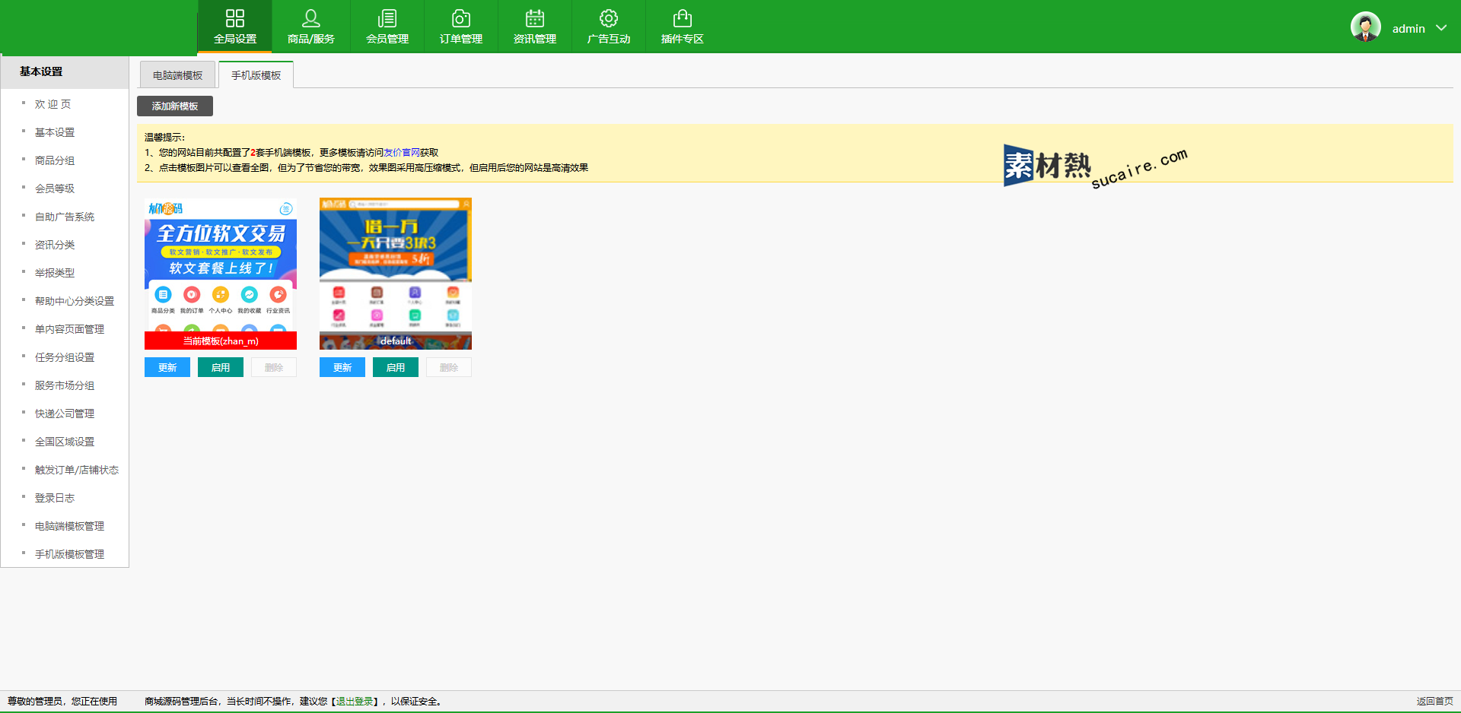Open 触发订单/店铺状态 sidebar item
This screenshot has height=713, width=1461.
point(77,470)
